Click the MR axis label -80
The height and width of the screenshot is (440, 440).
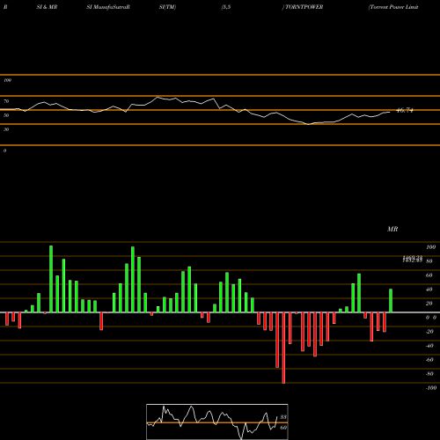pyautogui.click(x=429, y=374)
